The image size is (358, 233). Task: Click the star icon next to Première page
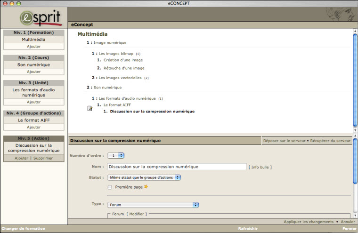[146, 187]
